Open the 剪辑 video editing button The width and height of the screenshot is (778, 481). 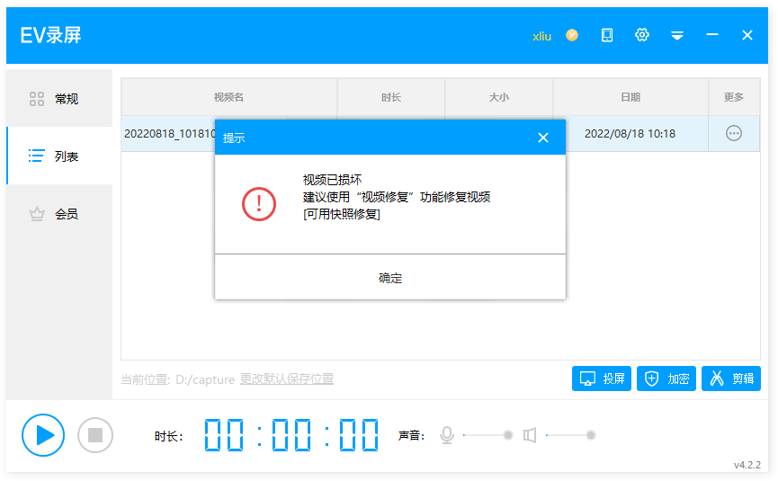coord(731,379)
